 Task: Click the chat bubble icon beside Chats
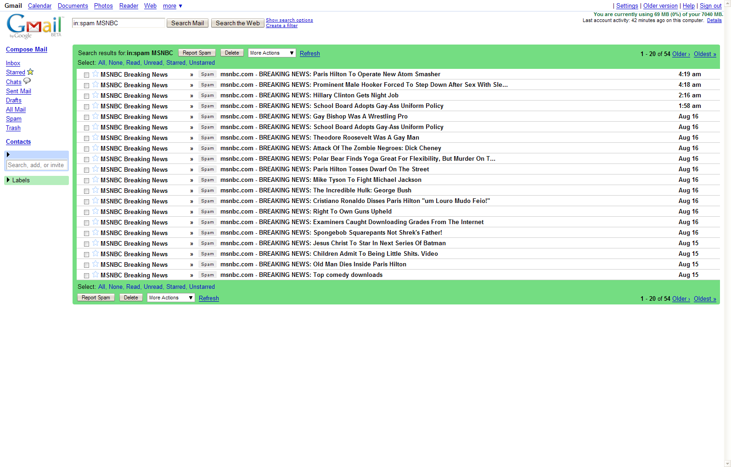tap(27, 81)
